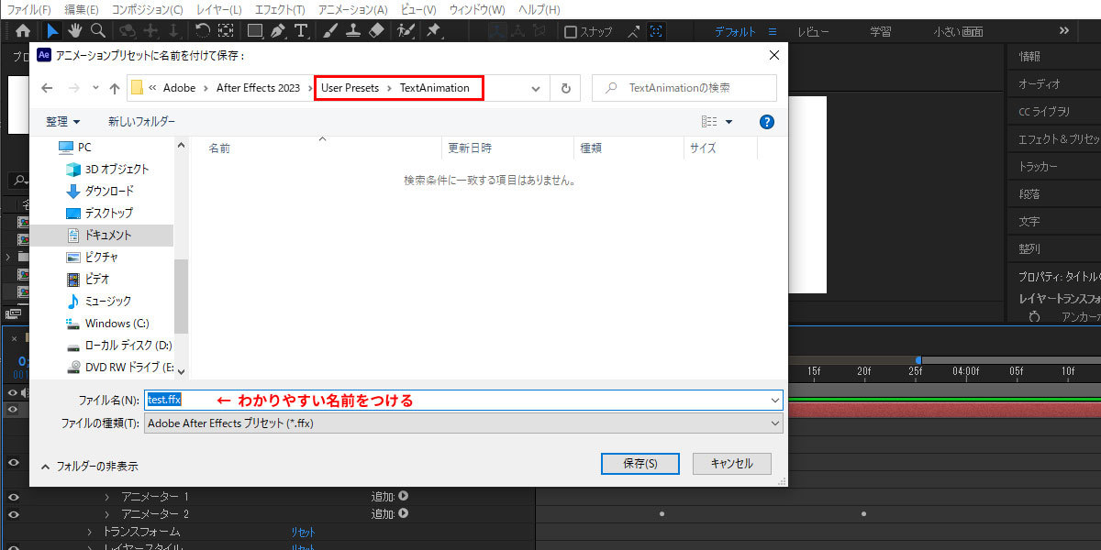Show more workspaces with the >> chevron
Image resolution: width=1101 pixels, height=550 pixels.
(x=1064, y=31)
